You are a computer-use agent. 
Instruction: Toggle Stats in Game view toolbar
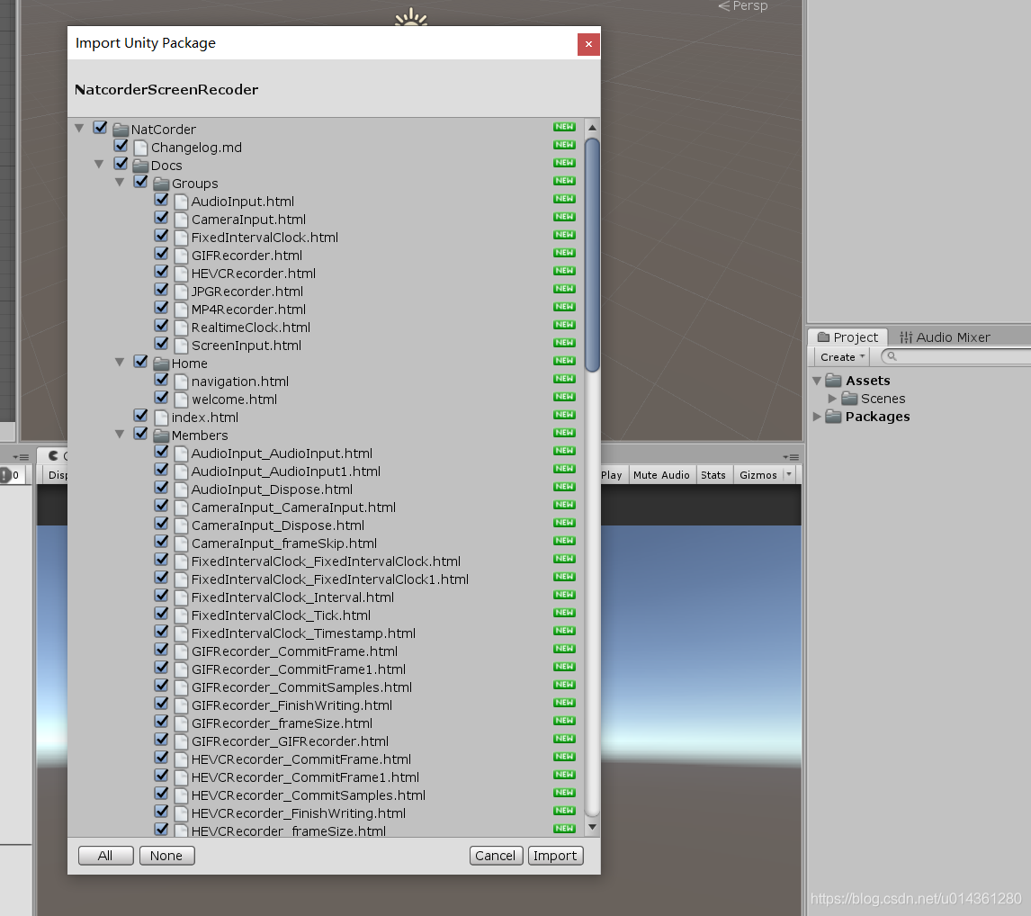[x=713, y=475]
